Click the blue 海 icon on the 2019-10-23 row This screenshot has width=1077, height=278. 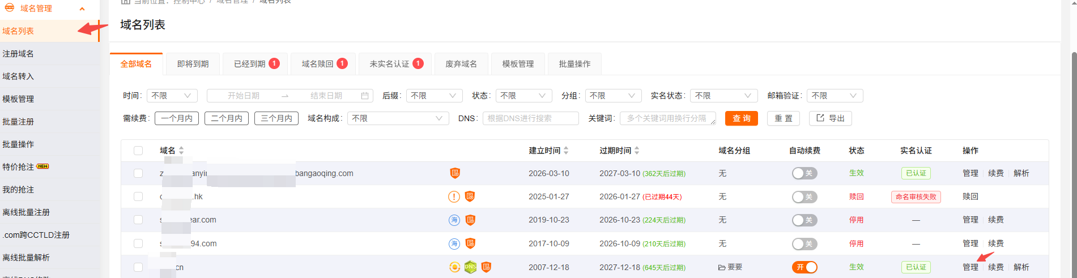[x=454, y=220]
